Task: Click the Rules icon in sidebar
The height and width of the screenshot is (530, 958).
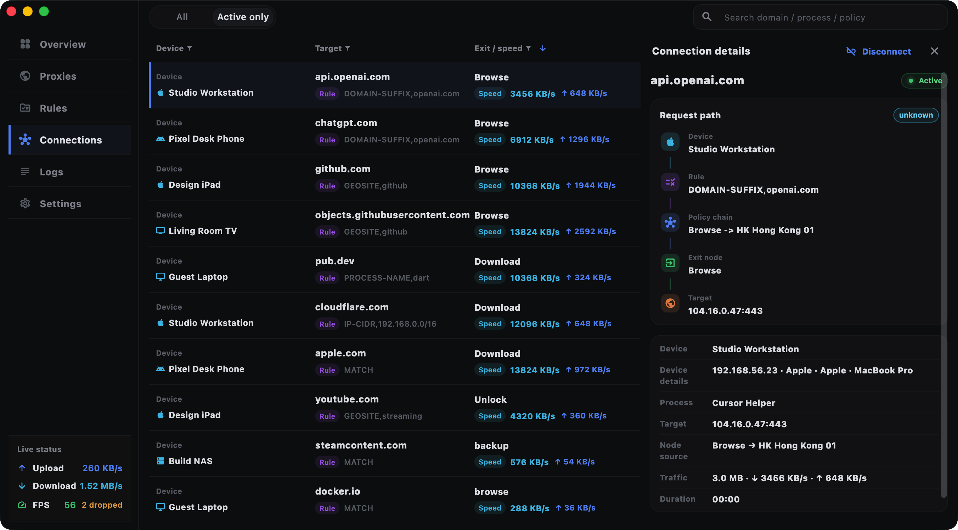Action: point(25,108)
